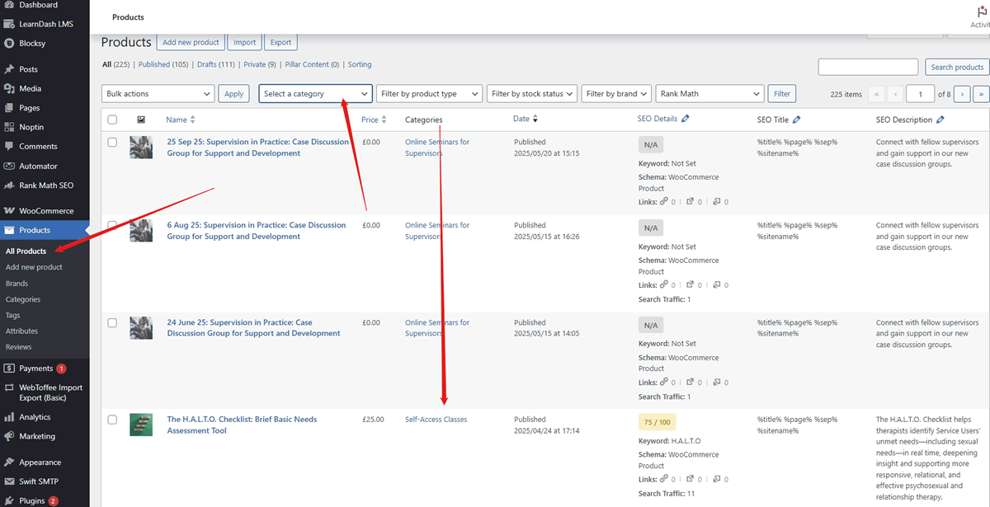Click the Pages sidebar icon
The image size is (990, 507).
(x=9, y=108)
